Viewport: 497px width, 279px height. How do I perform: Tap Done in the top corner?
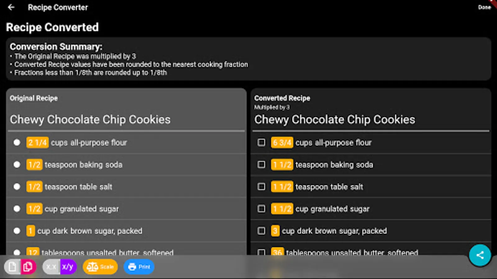pyautogui.click(x=484, y=7)
